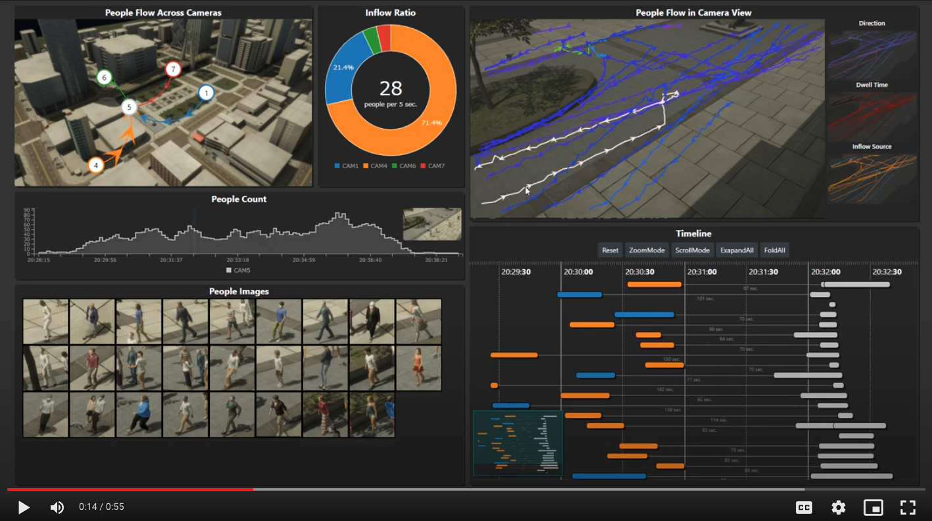Select camera 4 node on map
This screenshot has width=932, height=521.
click(96, 166)
